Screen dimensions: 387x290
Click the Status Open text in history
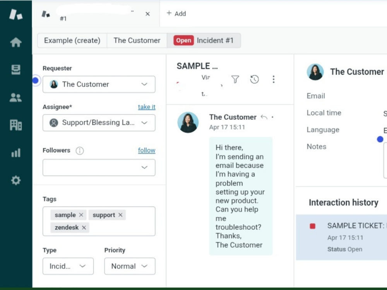pyautogui.click(x=345, y=249)
